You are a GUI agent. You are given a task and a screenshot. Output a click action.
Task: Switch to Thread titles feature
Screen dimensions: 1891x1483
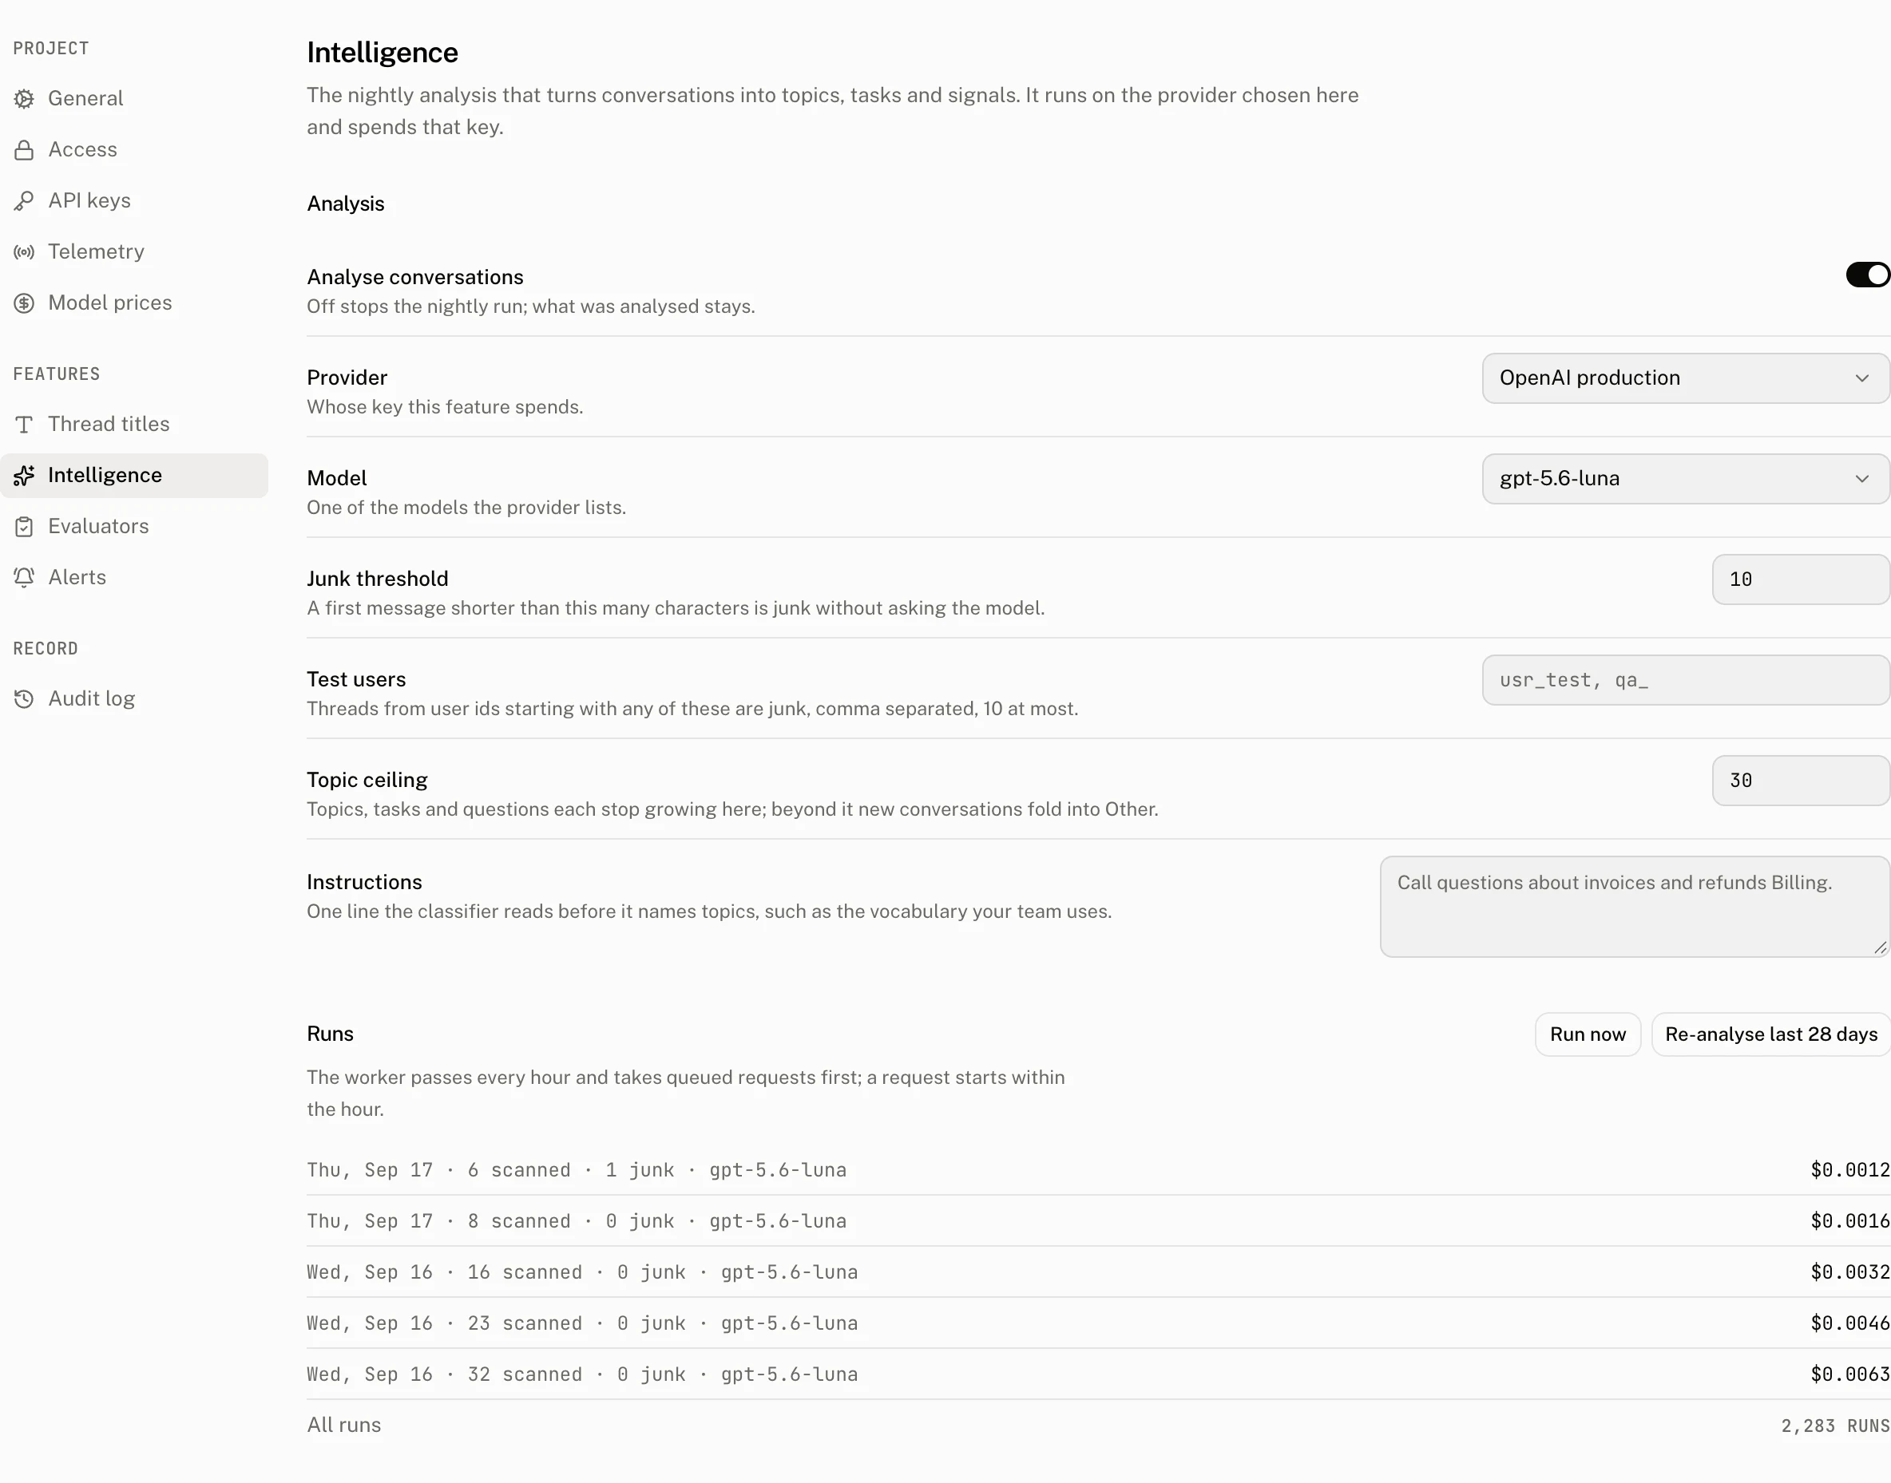click(134, 425)
